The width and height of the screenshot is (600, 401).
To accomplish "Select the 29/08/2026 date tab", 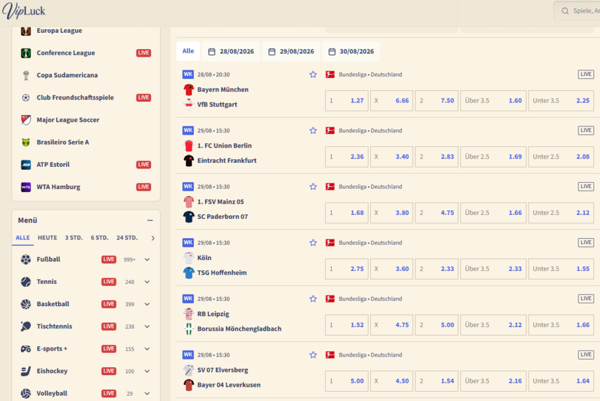I will 292,52.
